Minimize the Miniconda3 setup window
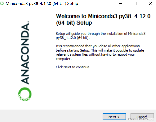Image resolution: width=156 pixels, height=122 pixels. click(120, 4)
